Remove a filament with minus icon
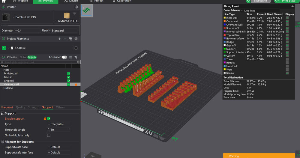 pyautogui.click(x=65, y=39)
